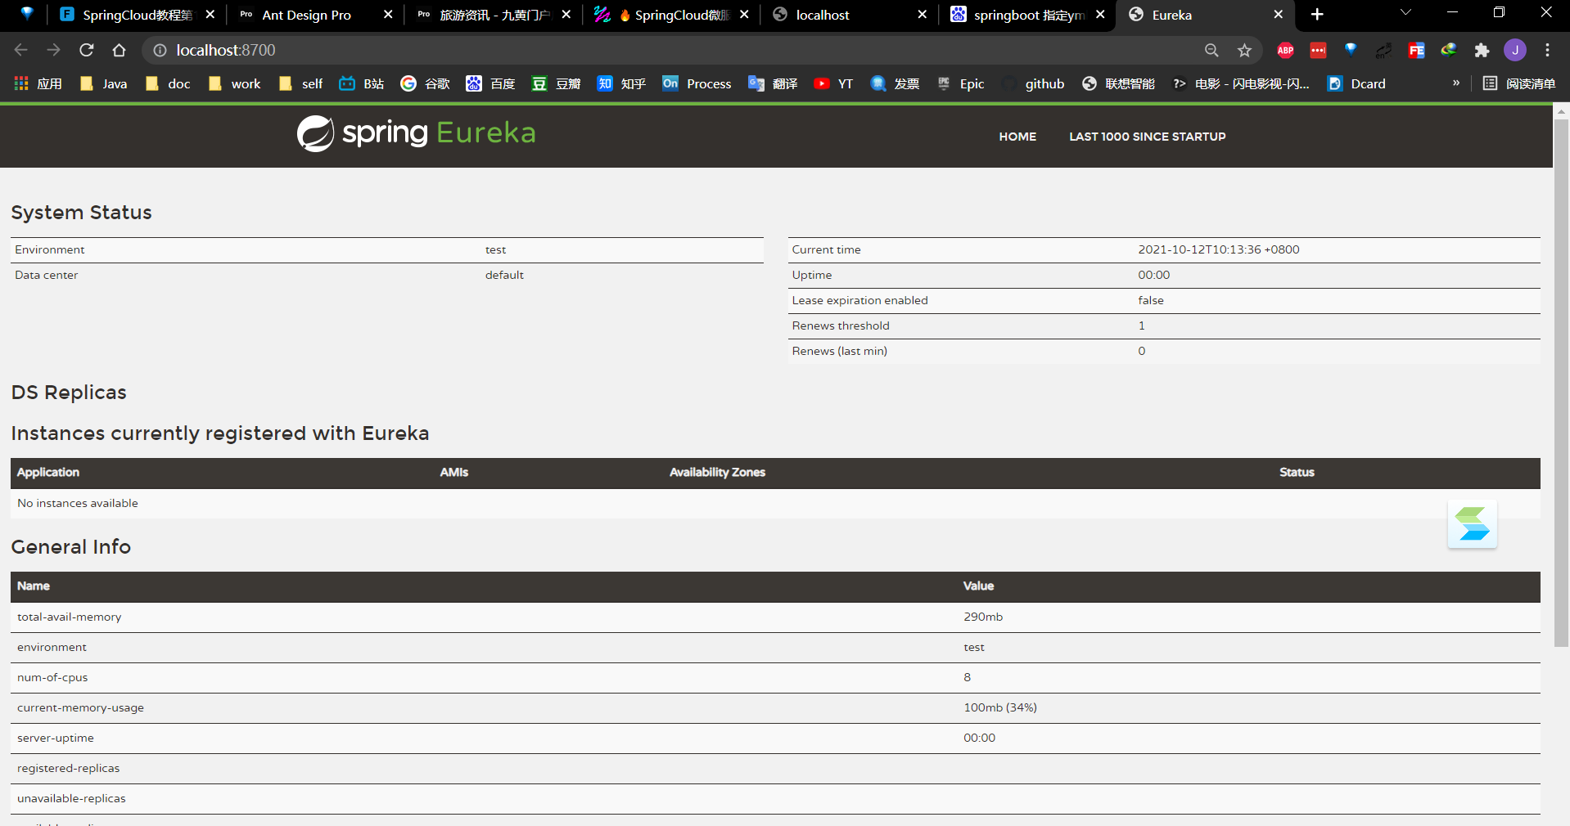The width and height of the screenshot is (1570, 826).
Task: Go back with the browser back arrow
Action: click(x=21, y=50)
